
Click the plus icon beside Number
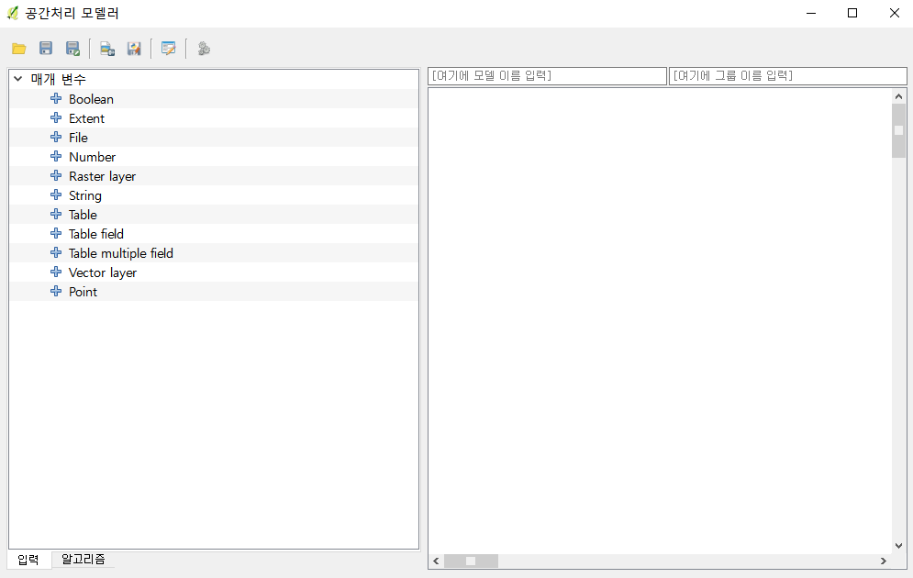tap(56, 156)
